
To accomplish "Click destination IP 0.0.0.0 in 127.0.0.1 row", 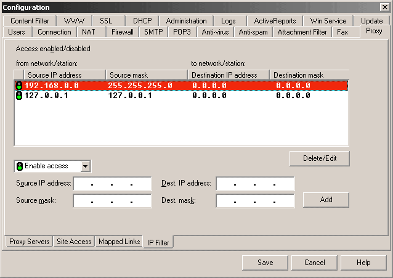I will pyautogui.click(x=209, y=96).
